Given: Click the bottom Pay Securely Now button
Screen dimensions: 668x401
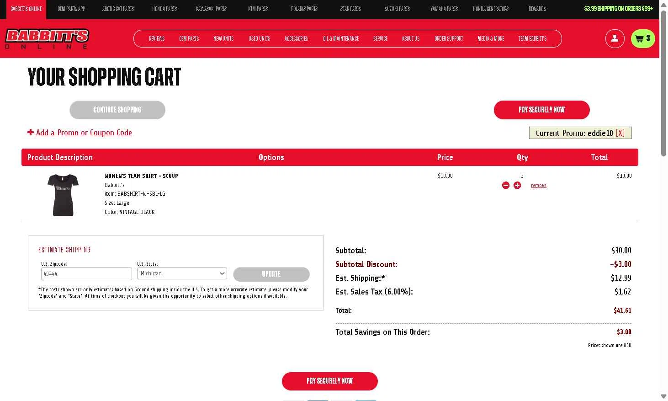Looking at the screenshot, I should 330,381.
